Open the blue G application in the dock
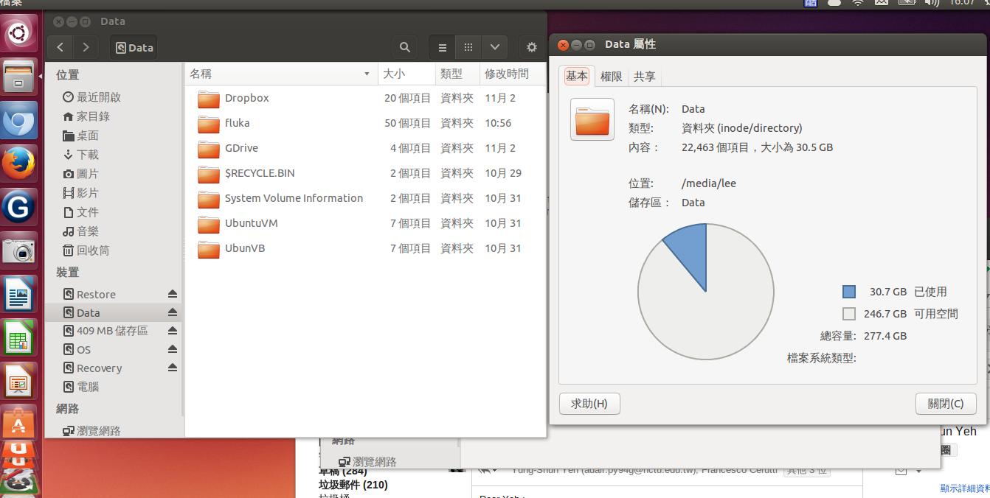The width and height of the screenshot is (990, 498). (x=18, y=207)
